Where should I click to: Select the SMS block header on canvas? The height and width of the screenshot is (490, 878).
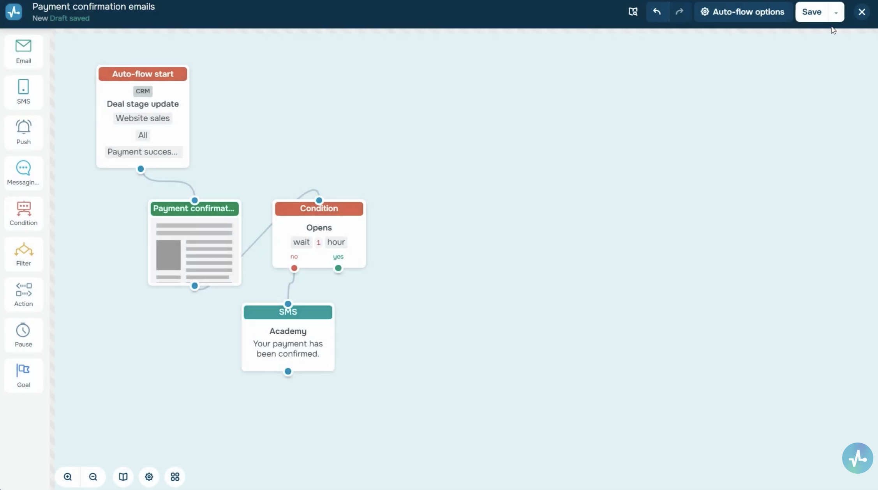pos(288,312)
